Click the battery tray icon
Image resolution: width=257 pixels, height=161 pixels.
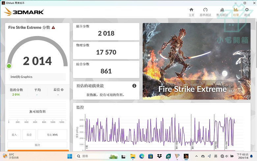click(232, 156)
